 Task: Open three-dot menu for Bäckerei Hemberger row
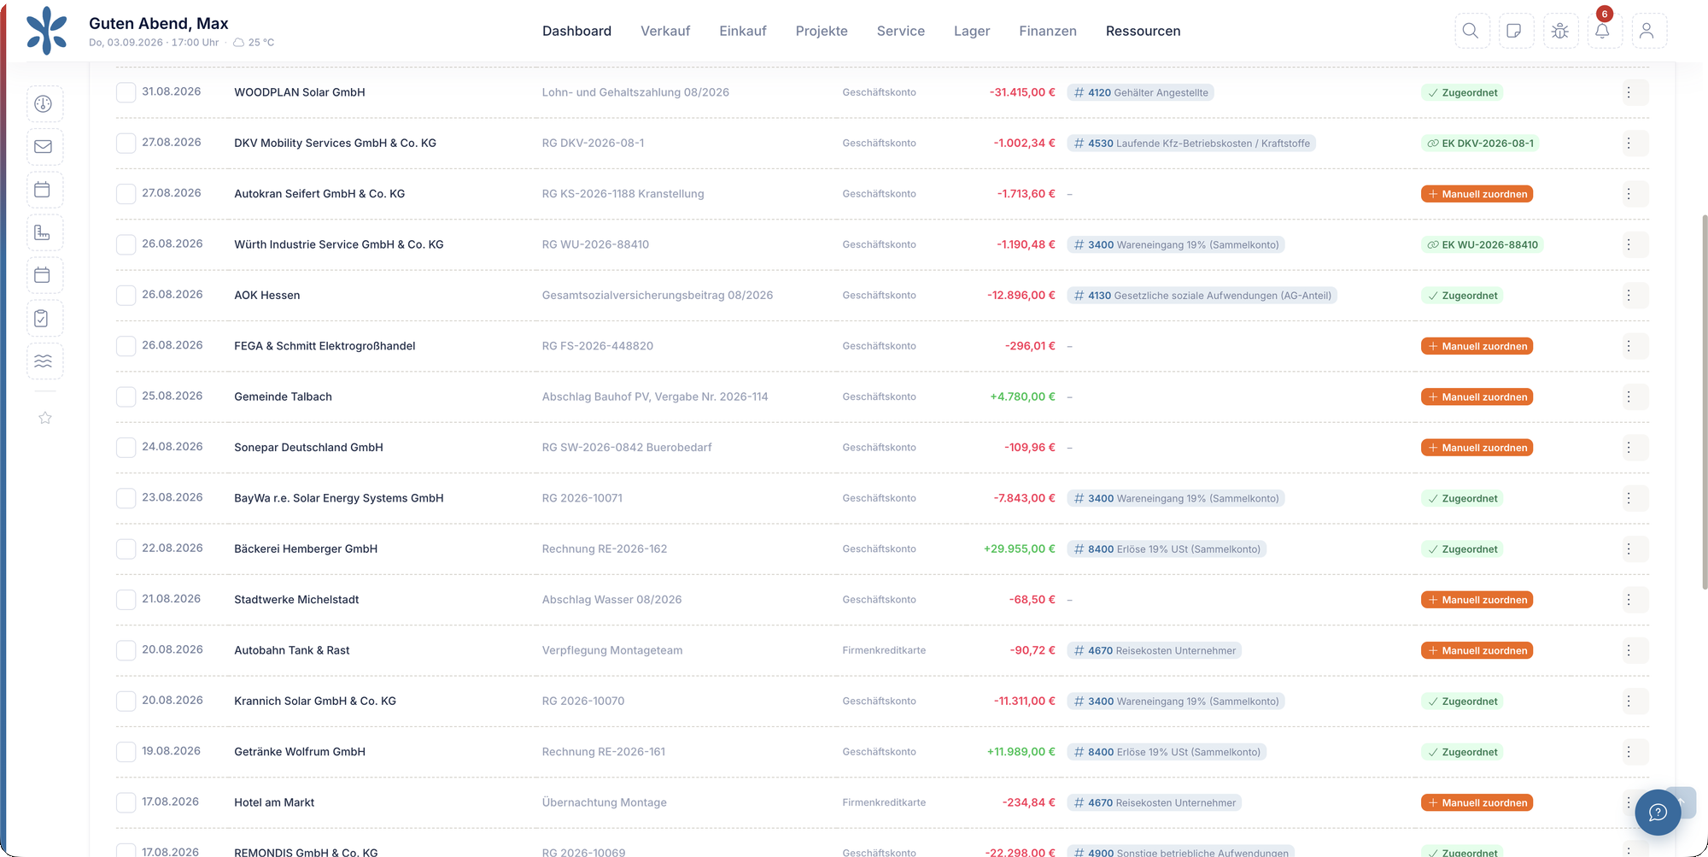(x=1629, y=549)
